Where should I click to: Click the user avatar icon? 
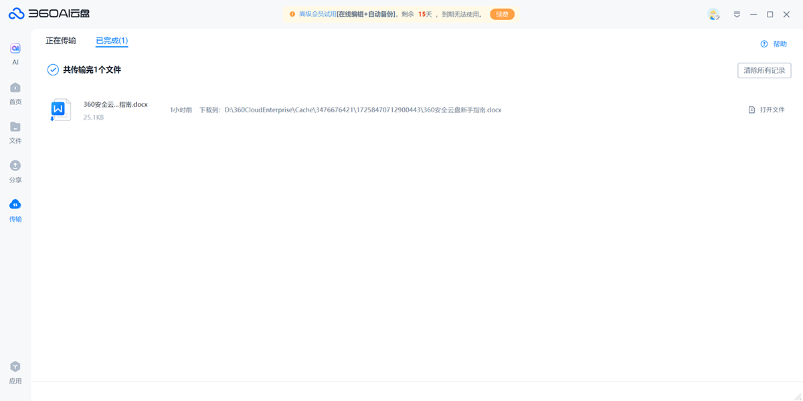[713, 14]
